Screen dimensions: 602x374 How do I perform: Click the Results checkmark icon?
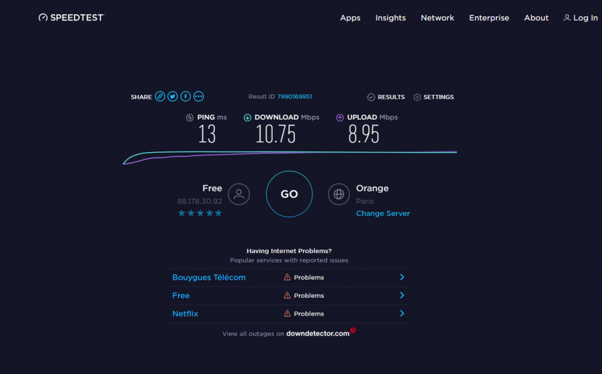tap(371, 97)
